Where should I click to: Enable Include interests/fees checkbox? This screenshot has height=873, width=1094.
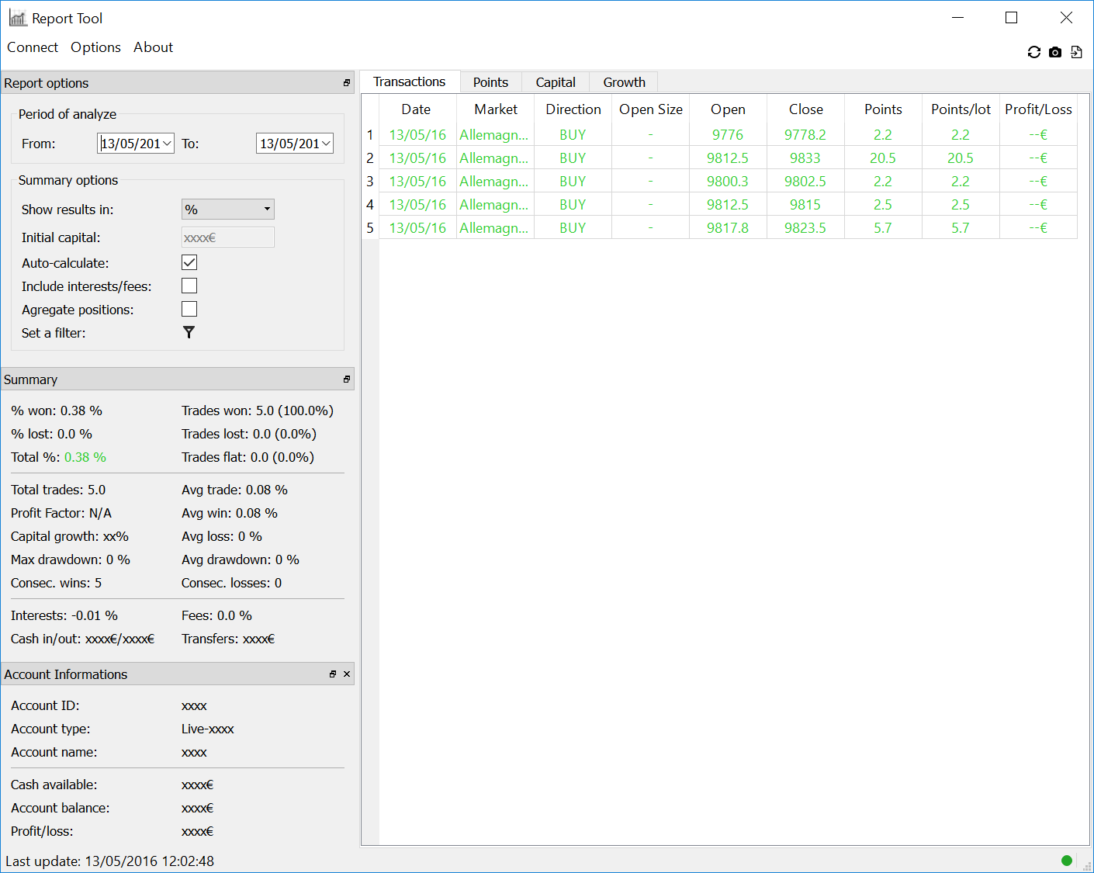189,286
